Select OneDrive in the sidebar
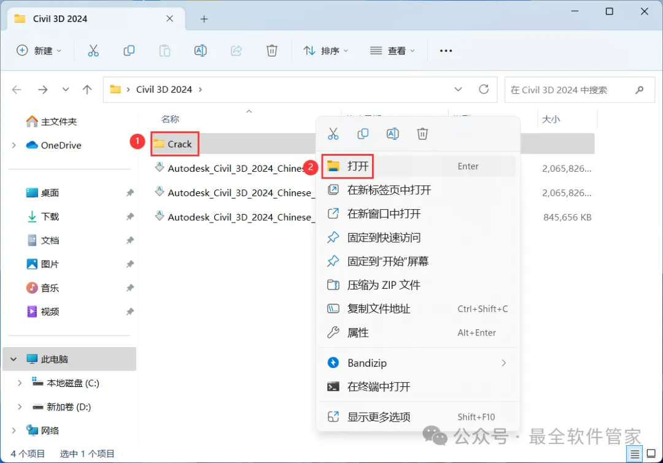This screenshot has height=463, width=663. [53, 145]
